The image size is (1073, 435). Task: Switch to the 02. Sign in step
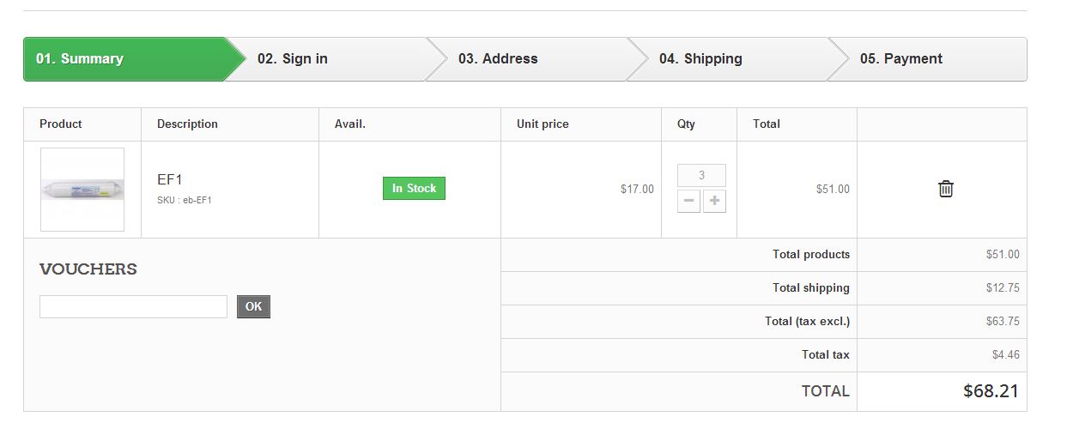click(293, 59)
